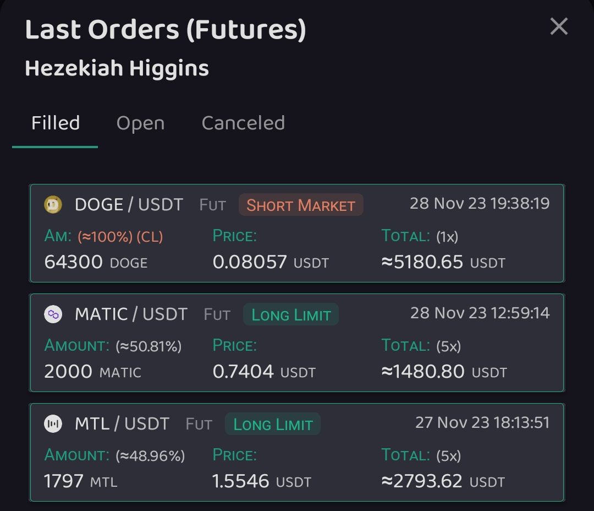This screenshot has height=511, width=594.
Task: Click the Hezekiah Higgins trader name
Action: coord(117,69)
